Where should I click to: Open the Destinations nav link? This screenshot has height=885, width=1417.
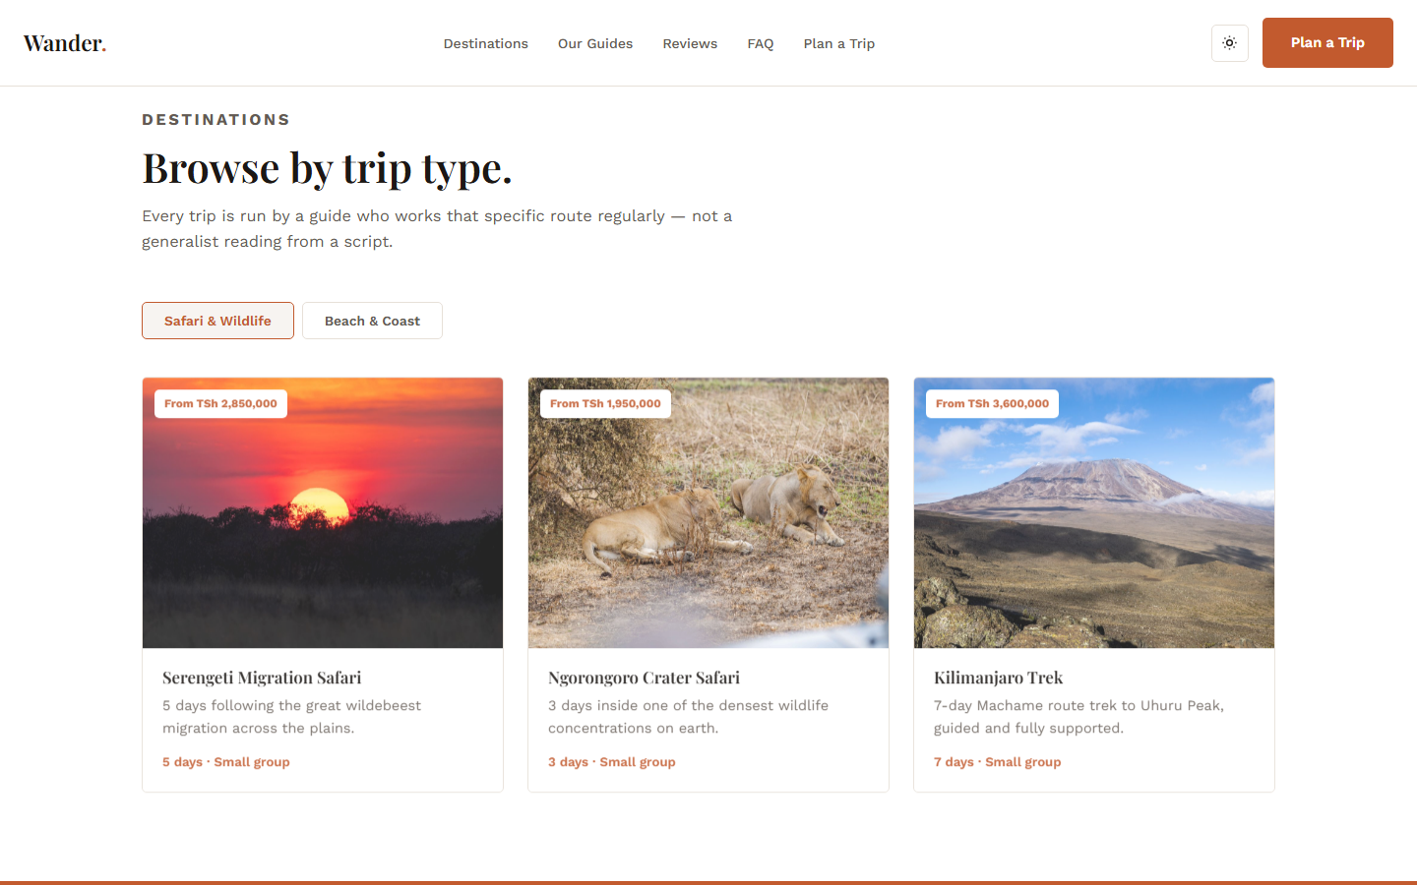pyautogui.click(x=486, y=43)
